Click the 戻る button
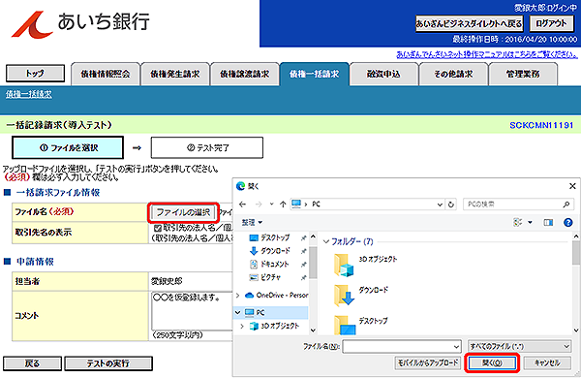 click(32, 363)
